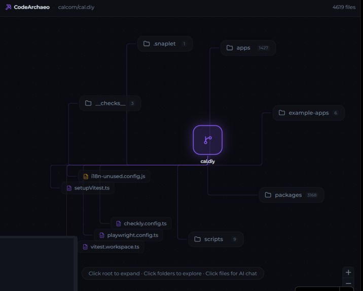
Task: Open vitest.workspace.ts for AI chat
Action: pos(111,247)
